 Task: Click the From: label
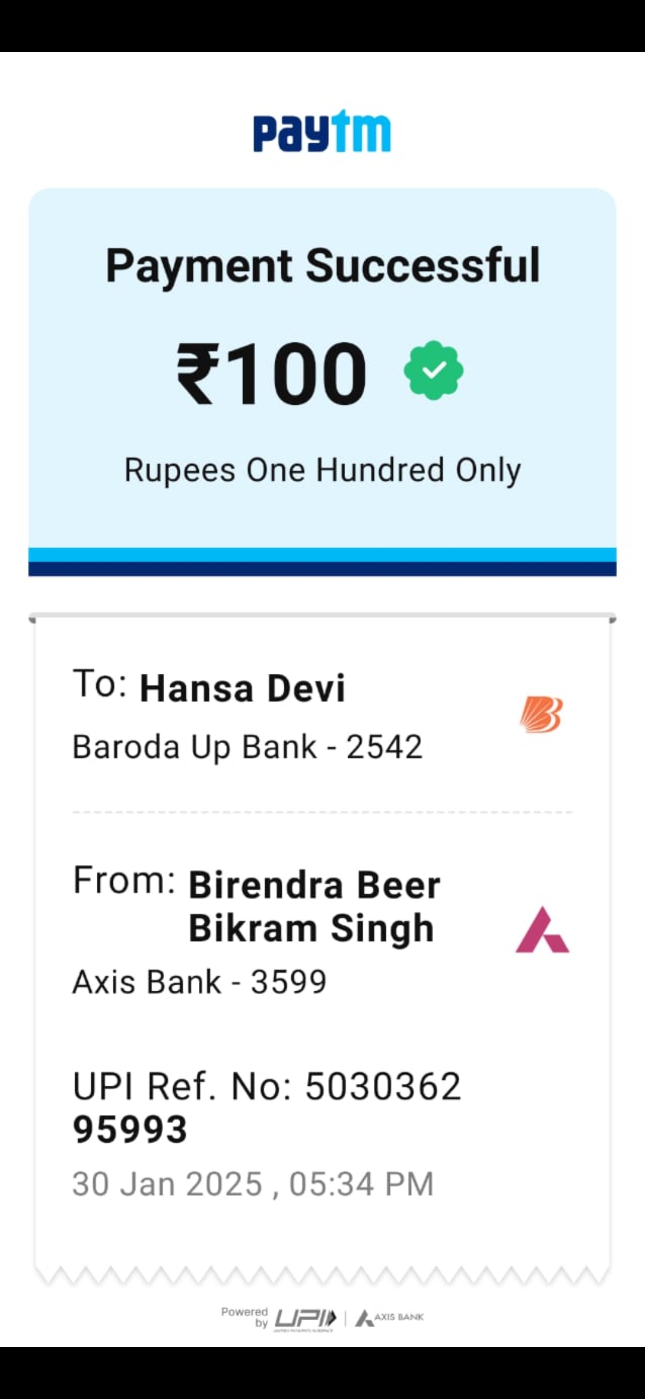tap(124, 881)
